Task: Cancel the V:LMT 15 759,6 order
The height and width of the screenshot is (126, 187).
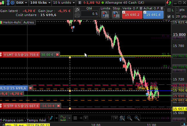Action: [x=57, y=55]
